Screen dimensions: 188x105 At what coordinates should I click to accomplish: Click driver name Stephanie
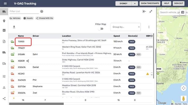point(38,86)
